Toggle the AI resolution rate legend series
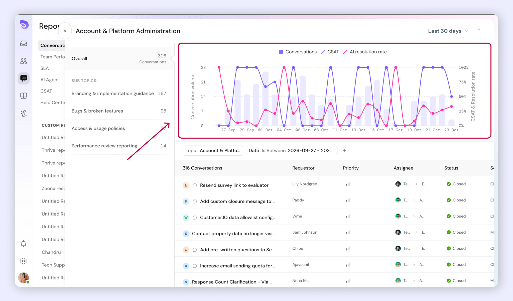This screenshot has height=301, width=513. pos(365,52)
